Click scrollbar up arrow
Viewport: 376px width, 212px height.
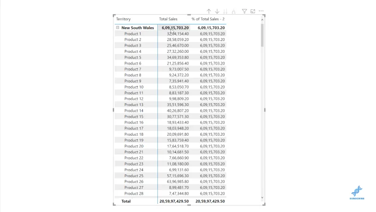(262, 20)
